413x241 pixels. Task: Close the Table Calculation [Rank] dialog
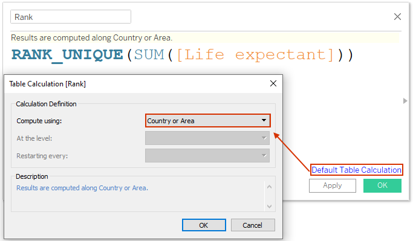click(273, 83)
